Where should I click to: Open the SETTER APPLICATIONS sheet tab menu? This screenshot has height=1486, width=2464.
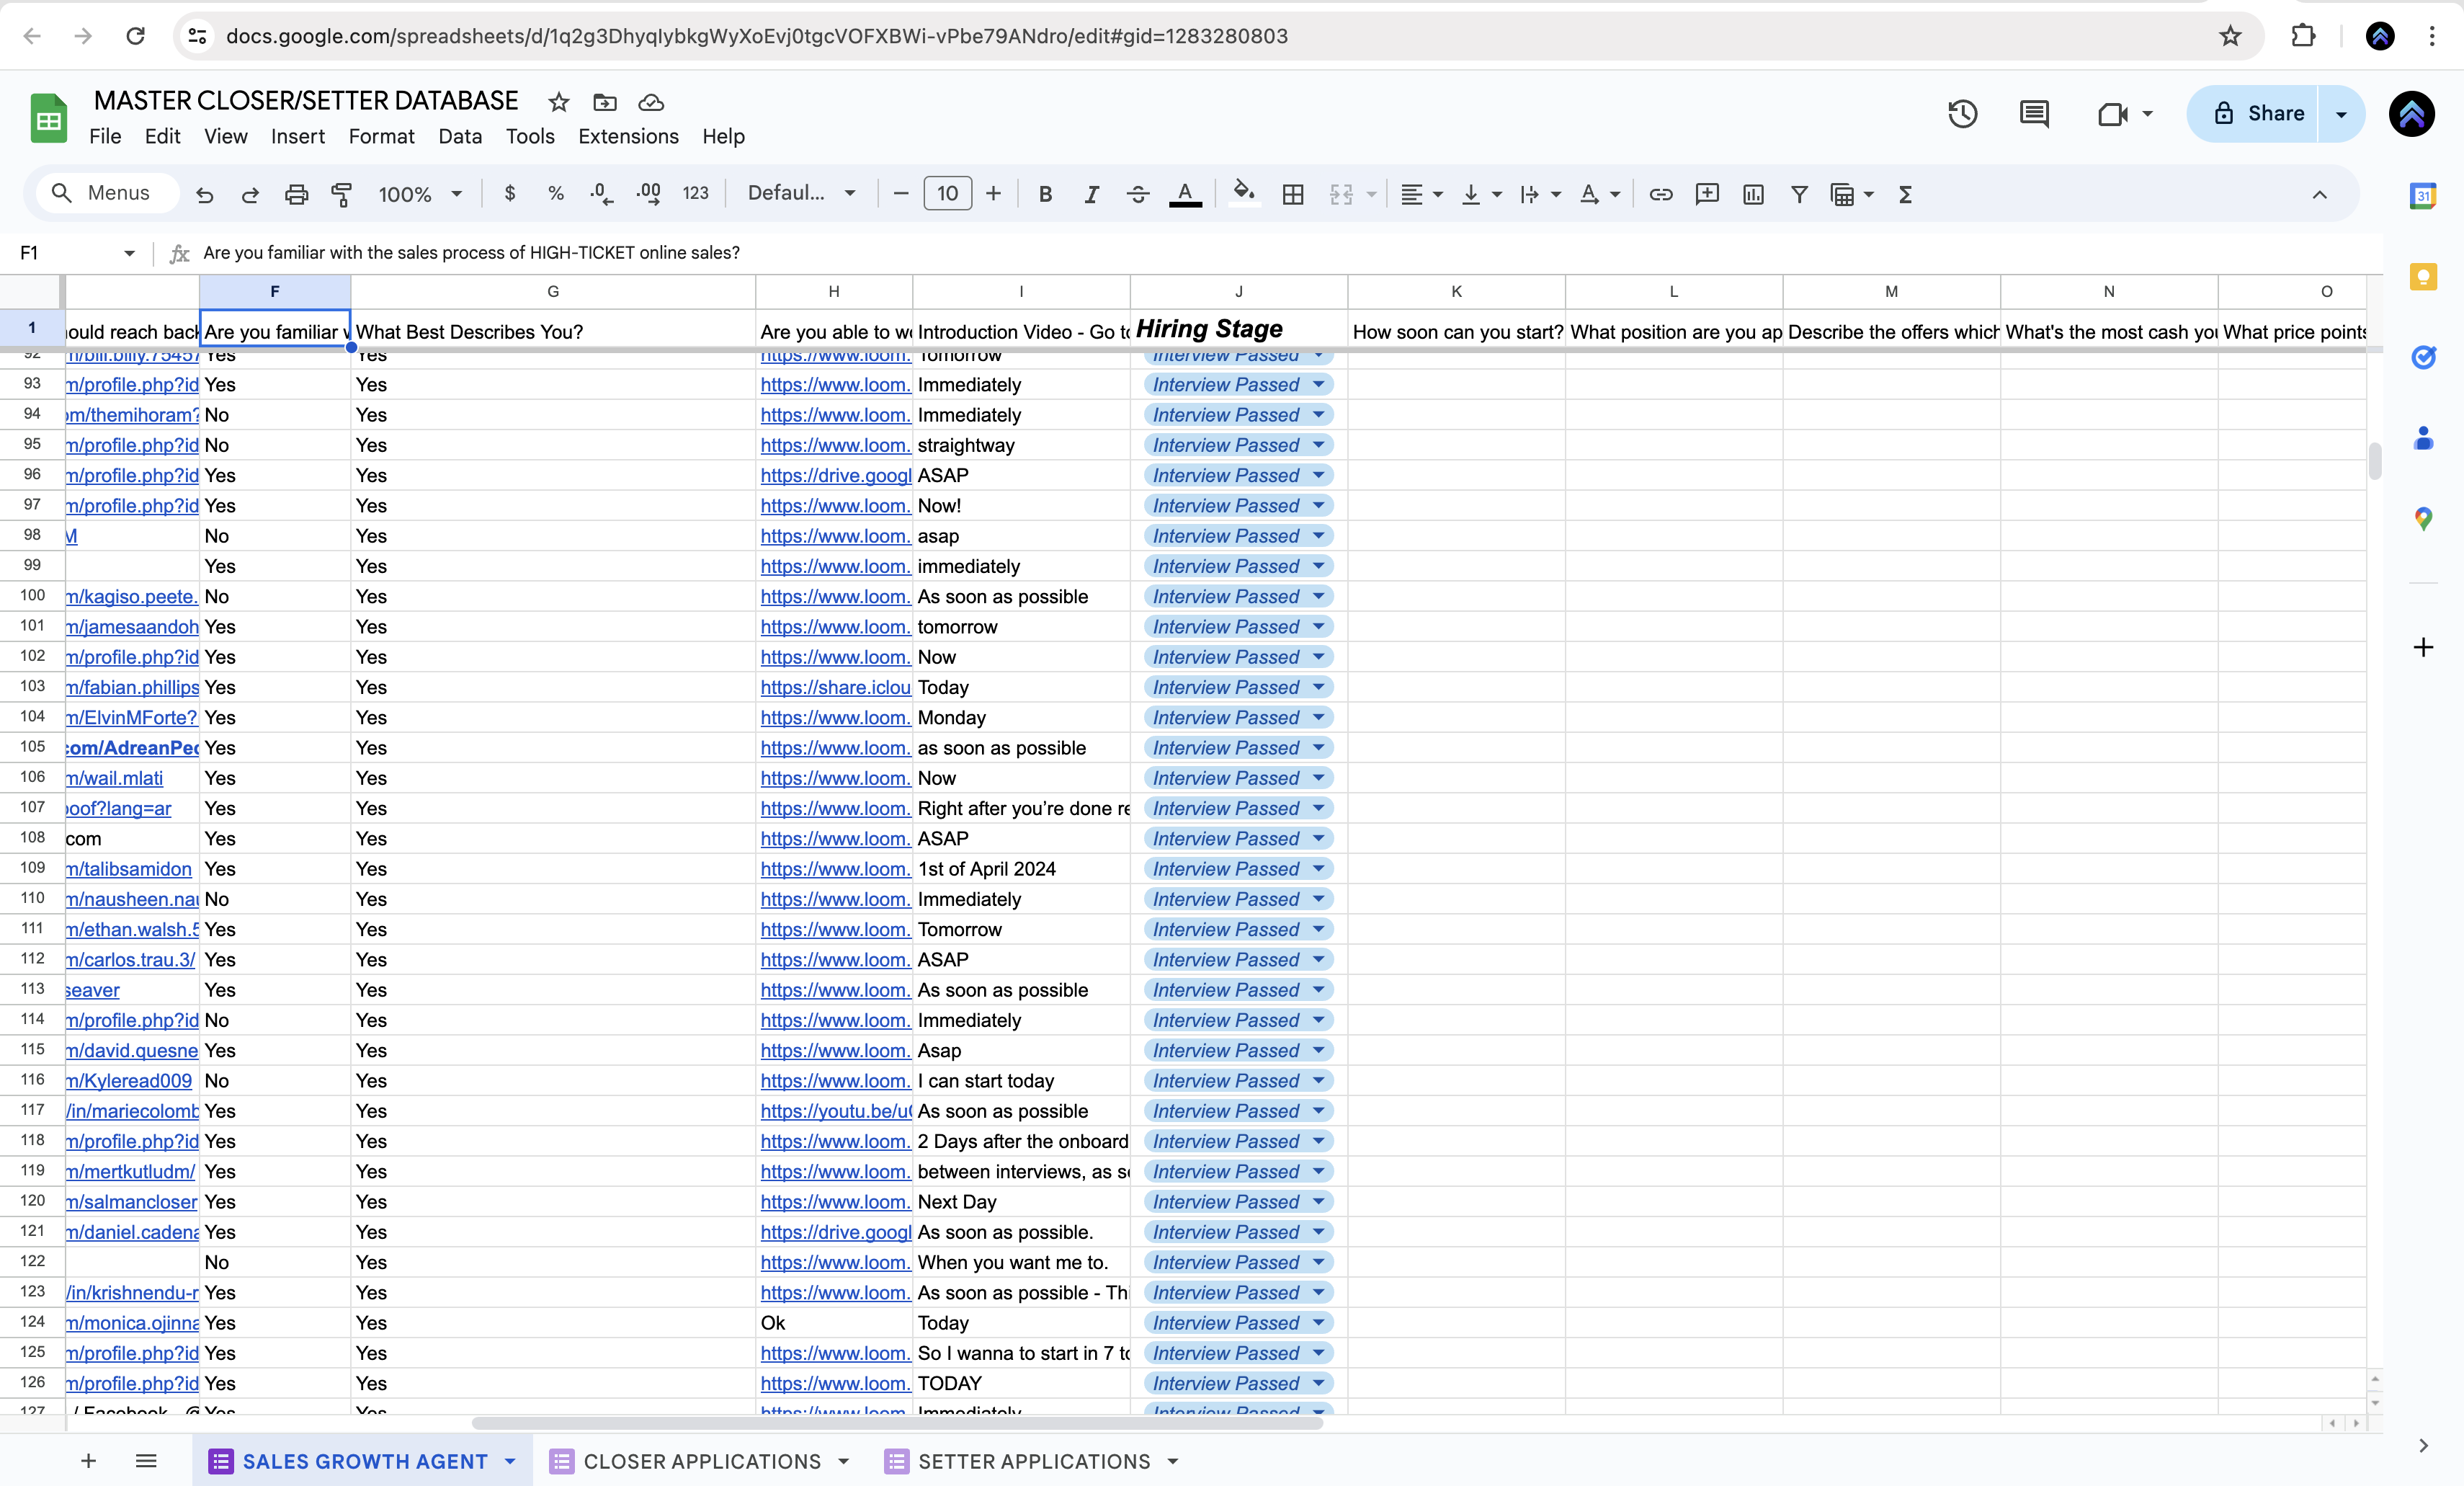click(x=1172, y=1461)
